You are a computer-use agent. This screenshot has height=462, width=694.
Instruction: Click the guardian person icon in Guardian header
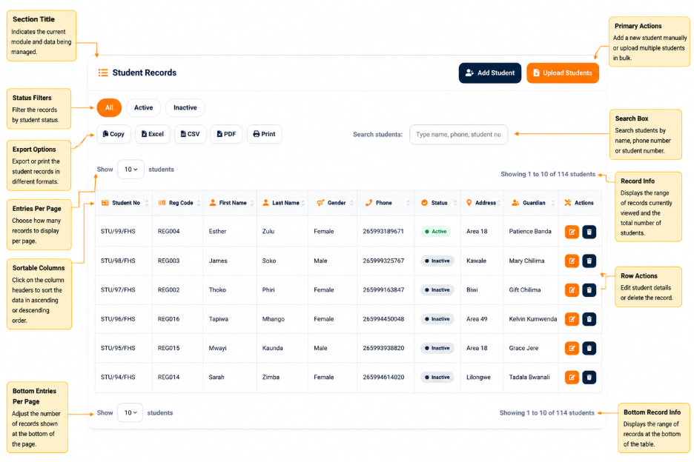pyautogui.click(x=515, y=203)
